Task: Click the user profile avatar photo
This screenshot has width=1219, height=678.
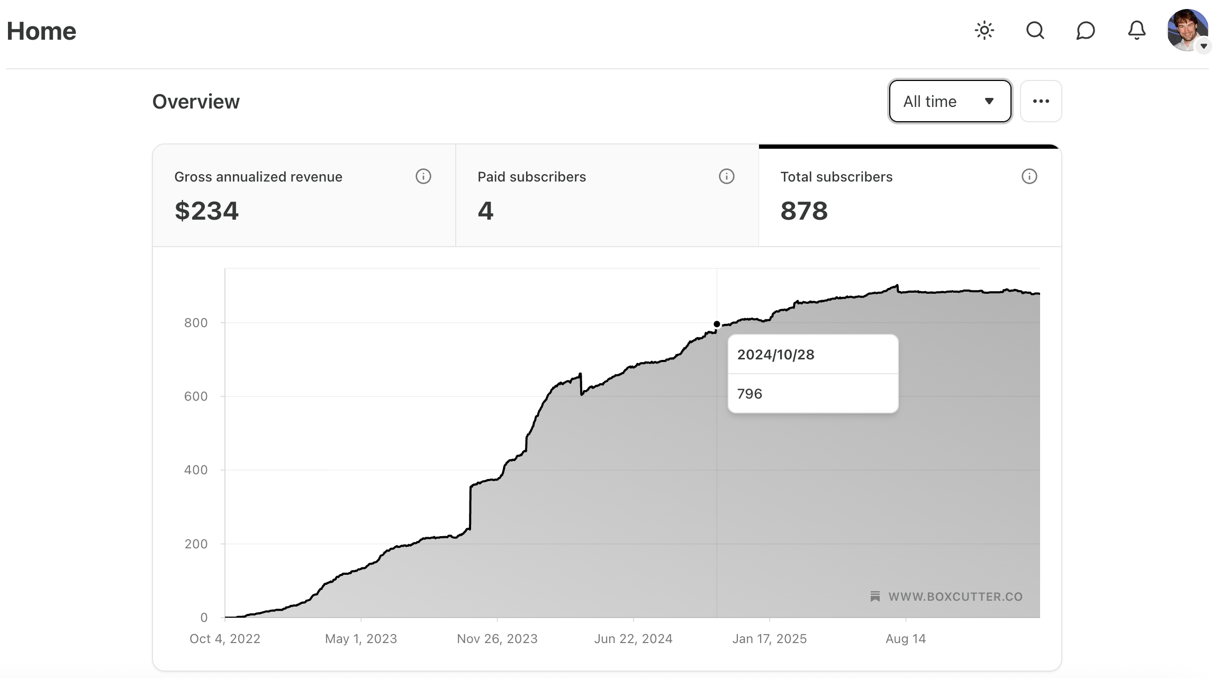Action: pos(1185,29)
